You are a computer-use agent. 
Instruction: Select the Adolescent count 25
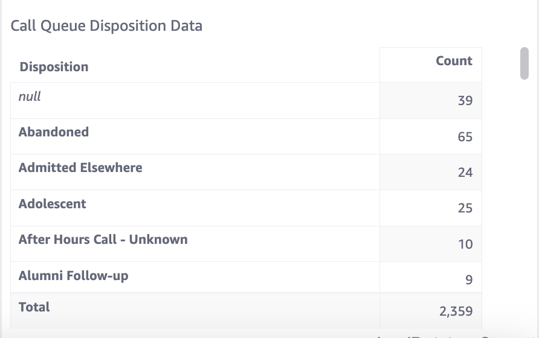tap(465, 208)
